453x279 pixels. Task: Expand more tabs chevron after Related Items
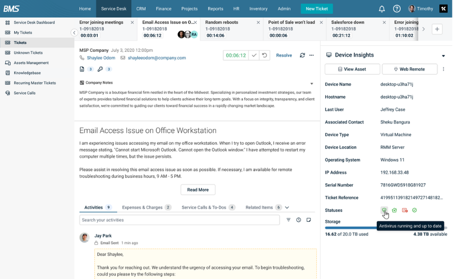(287, 208)
